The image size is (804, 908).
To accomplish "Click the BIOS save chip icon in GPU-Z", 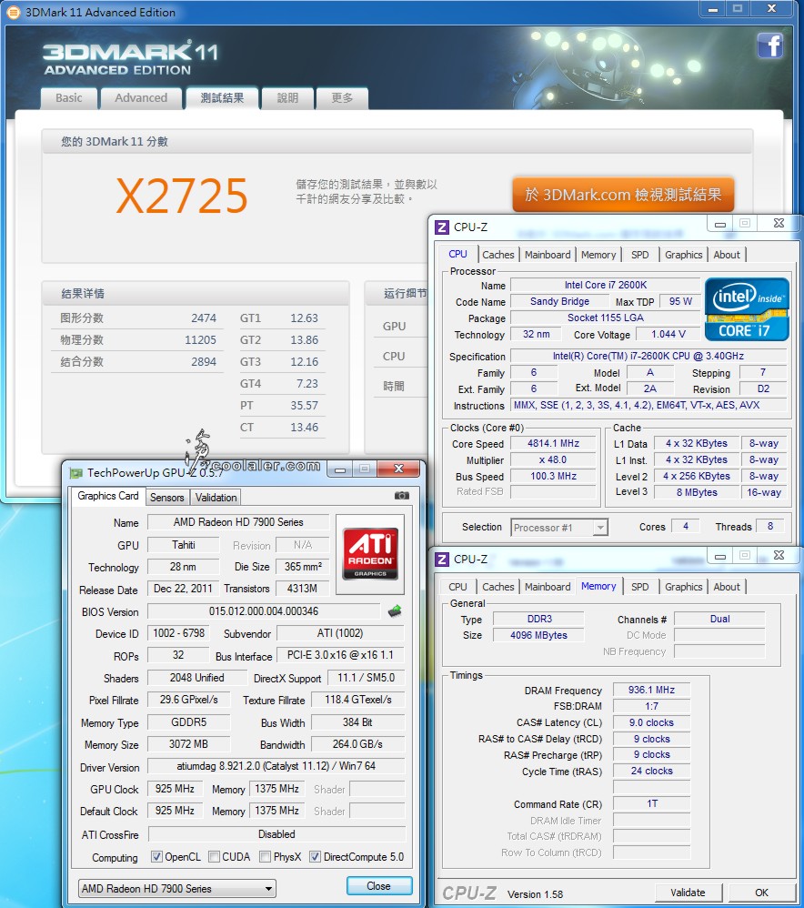I will coord(395,610).
